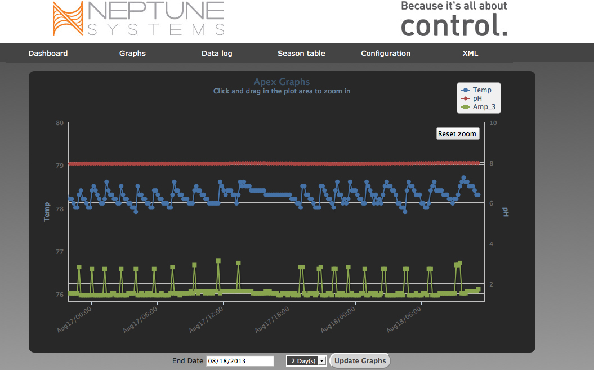
Task: Click the End Date input field
Action: point(240,361)
